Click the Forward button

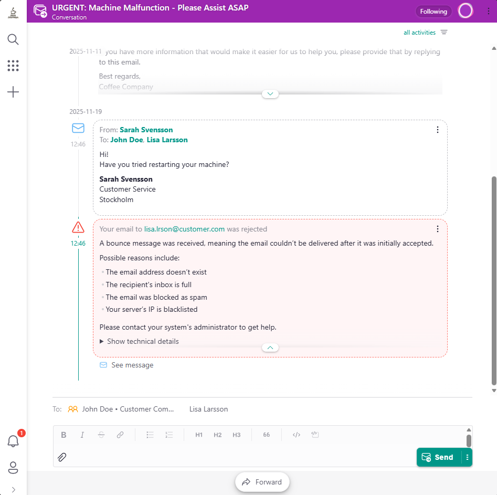coord(262,482)
